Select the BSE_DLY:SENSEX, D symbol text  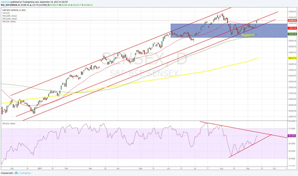point(10,5)
